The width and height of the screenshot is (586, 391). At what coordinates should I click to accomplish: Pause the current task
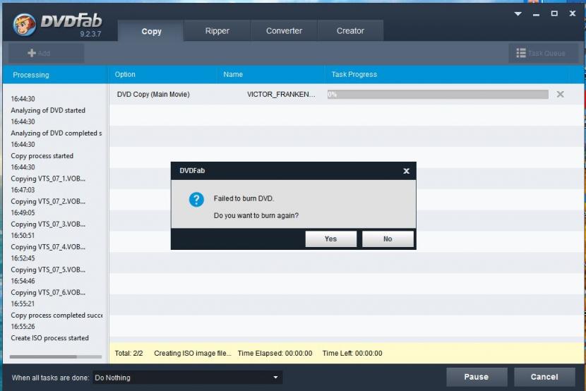pos(476,377)
